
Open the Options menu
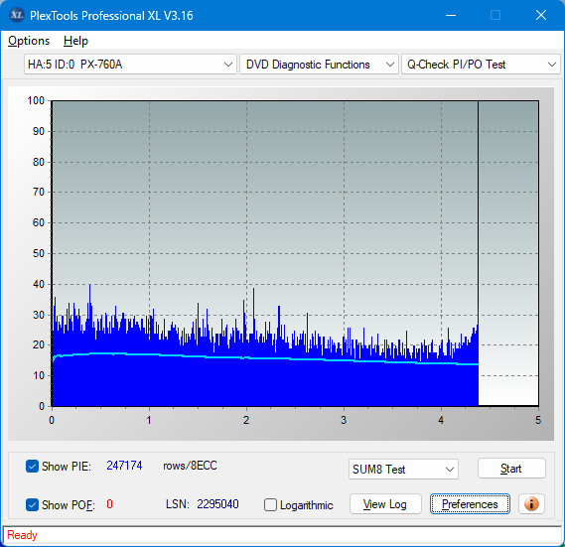(x=29, y=41)
